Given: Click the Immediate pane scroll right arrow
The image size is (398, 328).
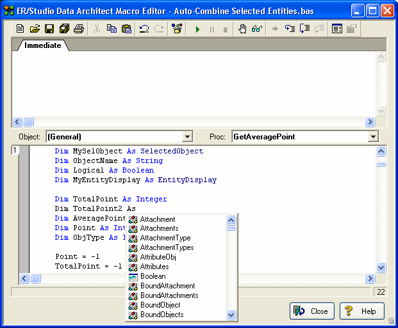Looking at the screenshot, I should click(370, 122).
